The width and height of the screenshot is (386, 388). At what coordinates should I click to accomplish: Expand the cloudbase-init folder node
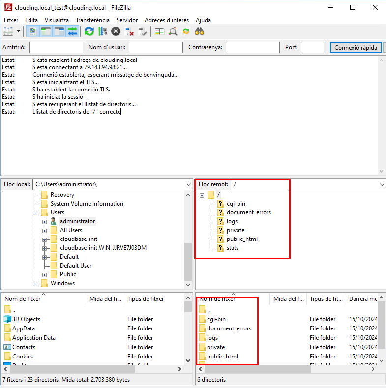pyautogui.click(x=44, y=240)
